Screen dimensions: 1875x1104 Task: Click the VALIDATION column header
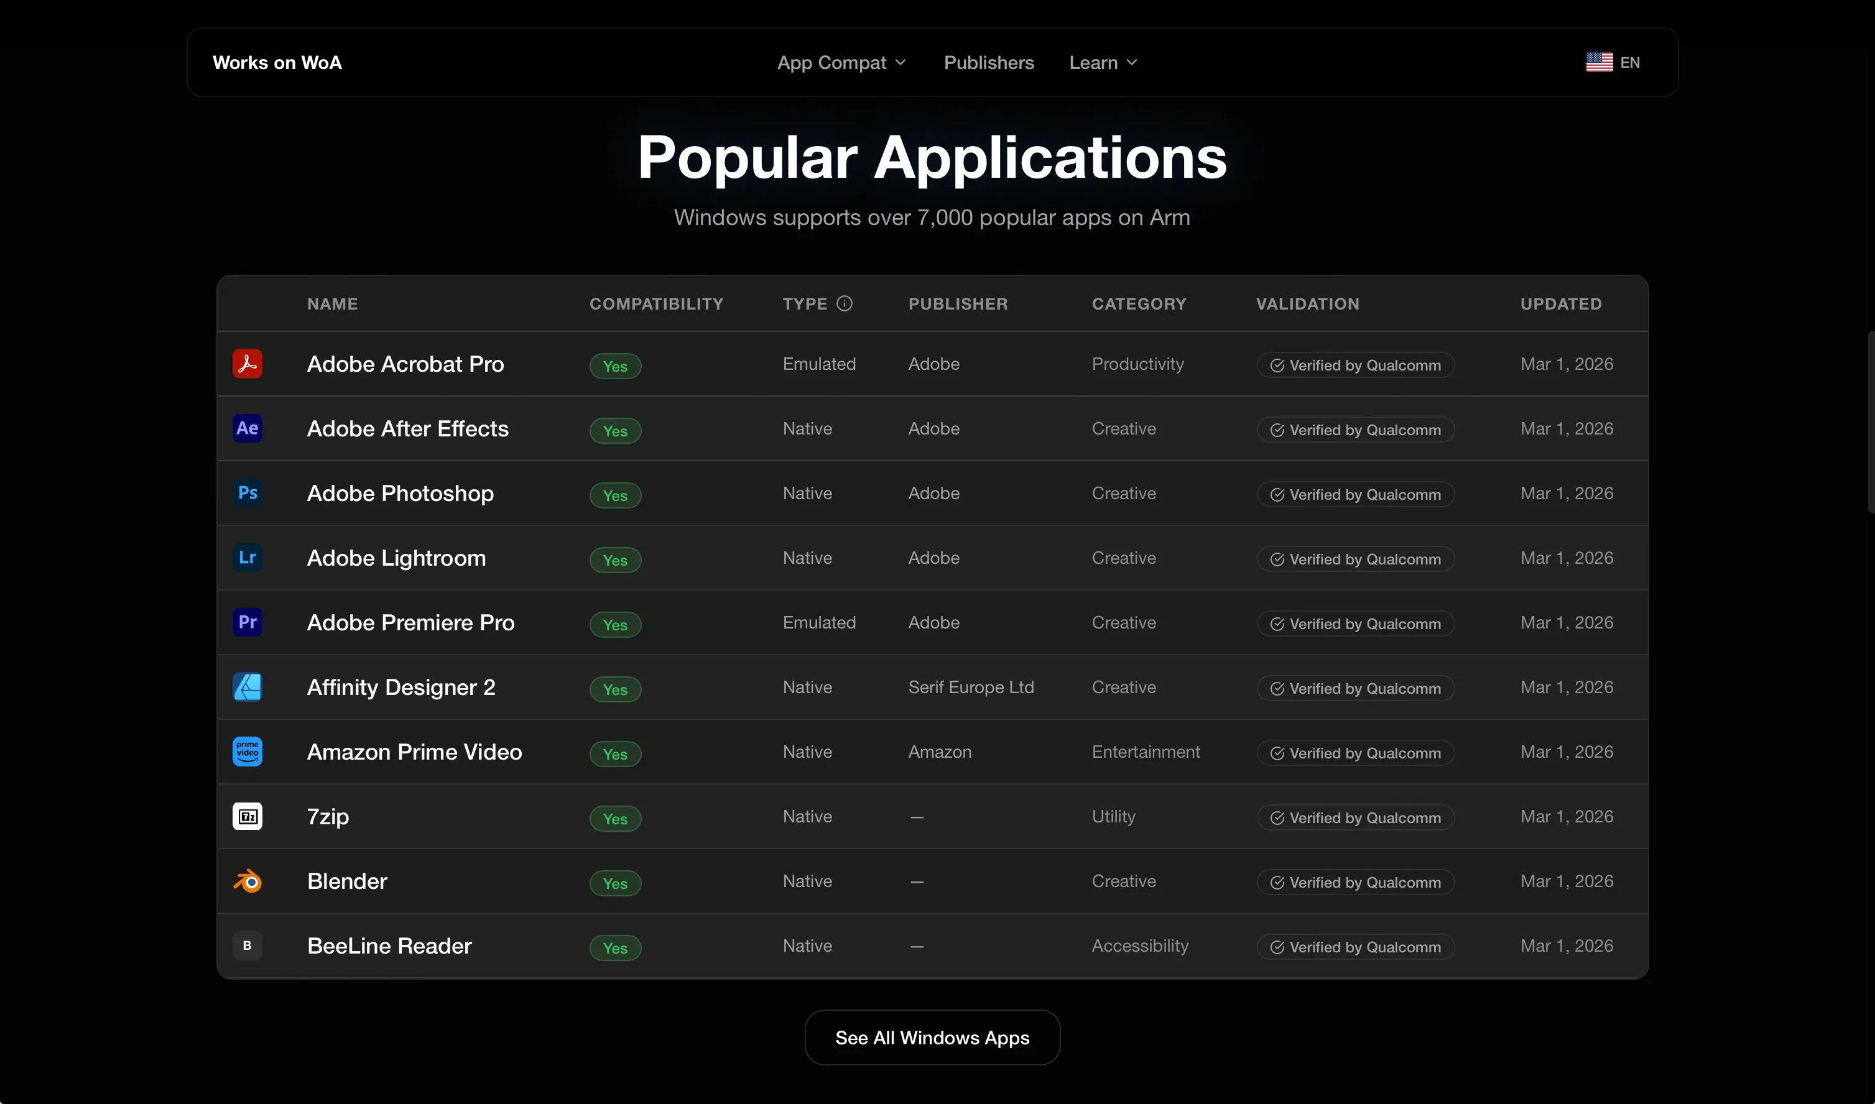point(1308,303)
